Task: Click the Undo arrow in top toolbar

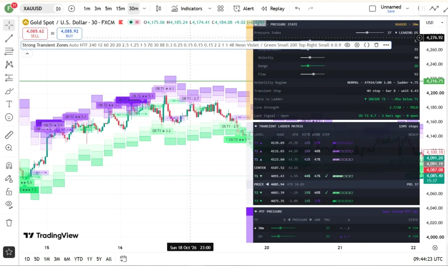Action: [297, 9]
